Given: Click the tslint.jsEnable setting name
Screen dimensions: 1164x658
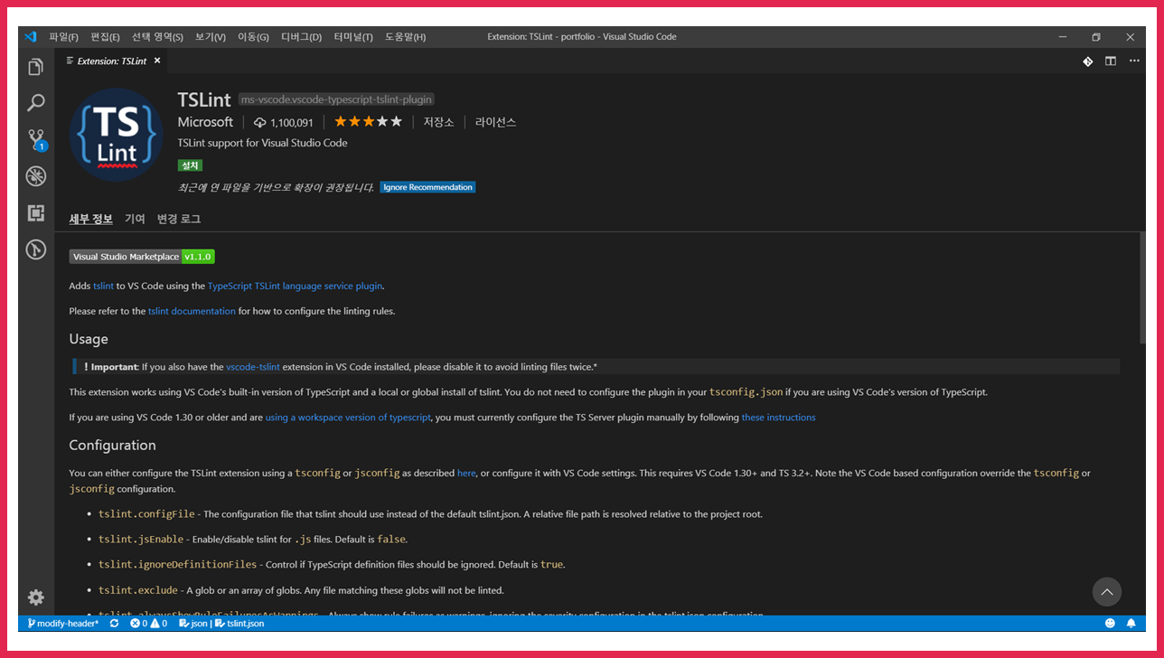Looking at the screenshot, I should 141,539.
